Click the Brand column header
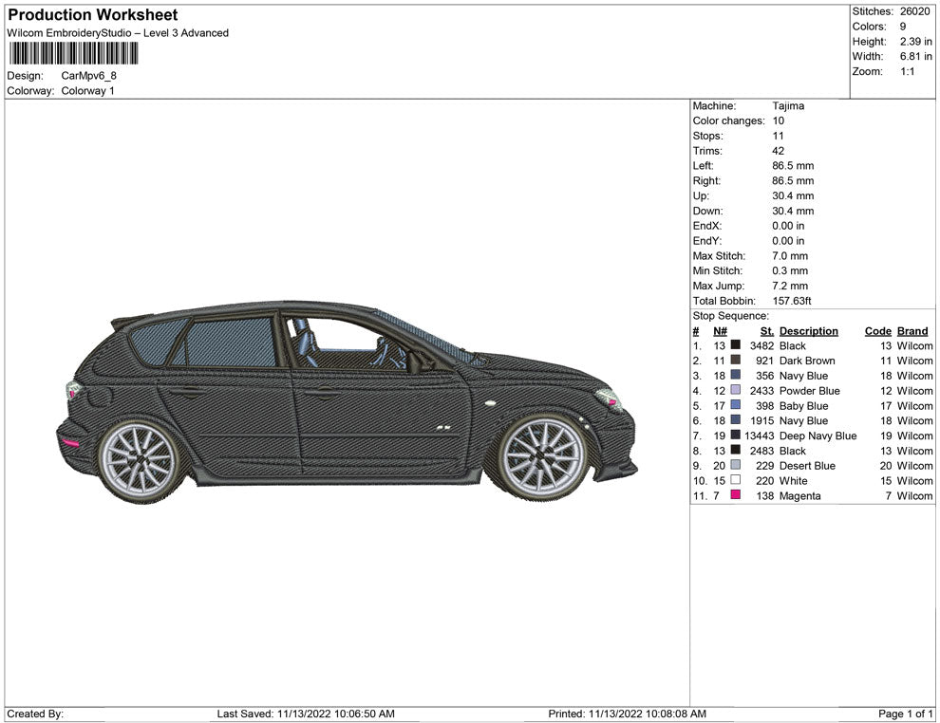940x723 pixels. 912,331
